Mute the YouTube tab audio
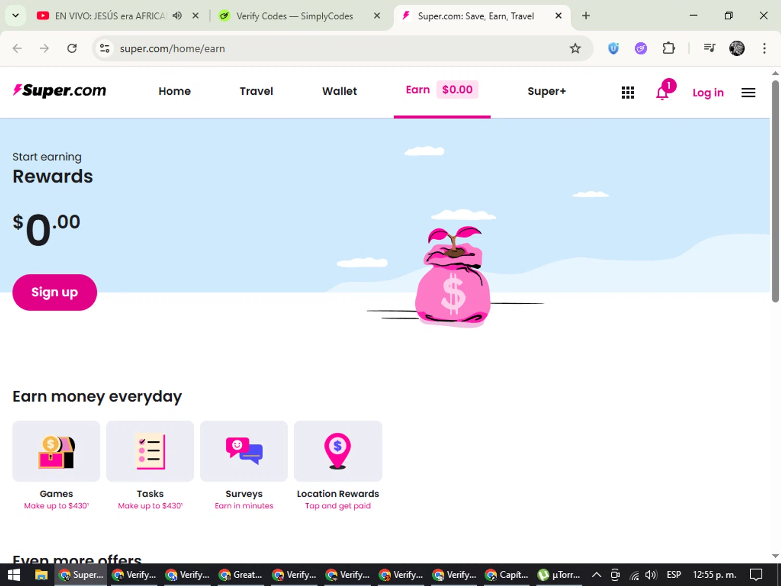Image resolution: width=781 pixels, height=586 pixels. pos(178,16)
